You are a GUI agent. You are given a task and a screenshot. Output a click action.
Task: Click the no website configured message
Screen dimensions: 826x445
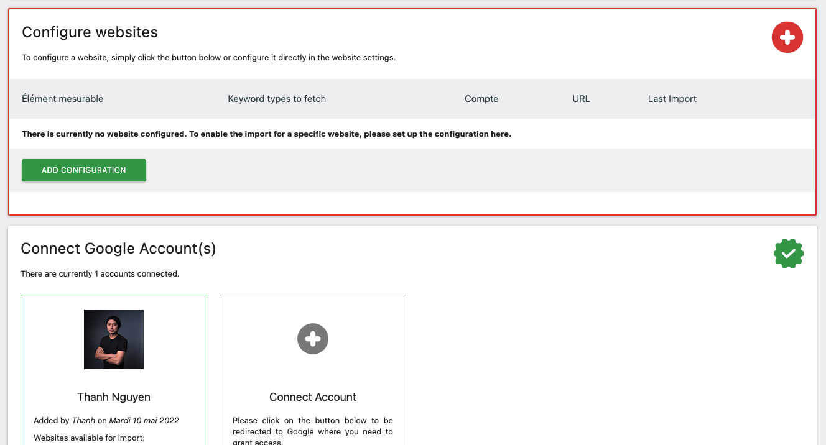coord(266,134)
